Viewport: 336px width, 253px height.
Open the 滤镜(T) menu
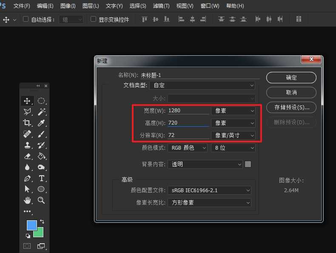161,6
